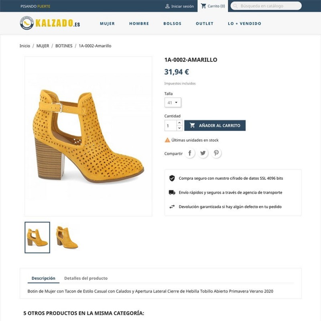Open the OUTLET menu
The image size is (321, 321).
(x=205, y=23)
